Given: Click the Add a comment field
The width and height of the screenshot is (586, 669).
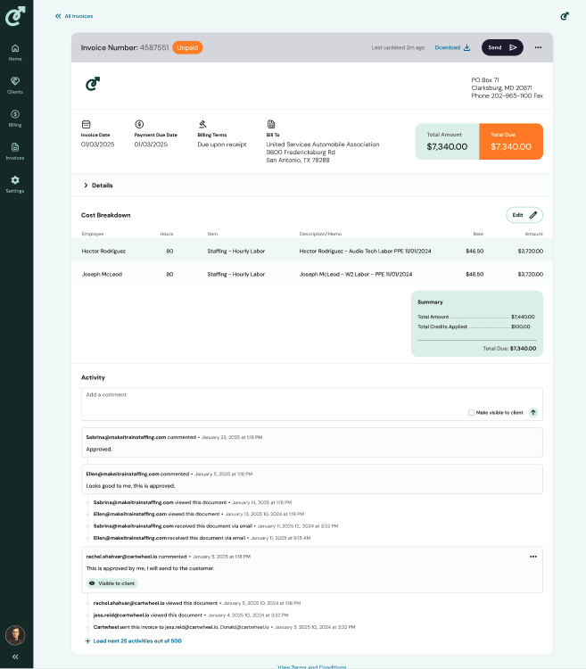Looking at the screenshot, I should pyautogui.click(x=268, y=395).
